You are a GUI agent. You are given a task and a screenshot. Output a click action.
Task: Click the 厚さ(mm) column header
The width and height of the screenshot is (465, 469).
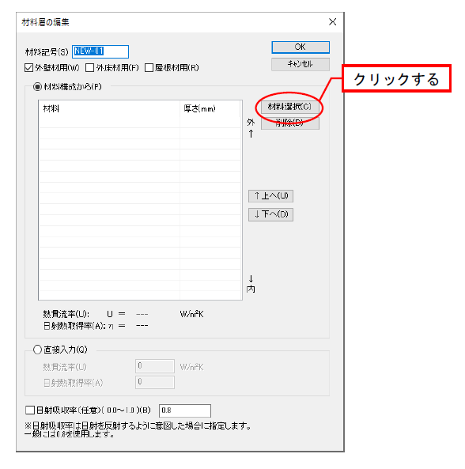pos(210,108)
